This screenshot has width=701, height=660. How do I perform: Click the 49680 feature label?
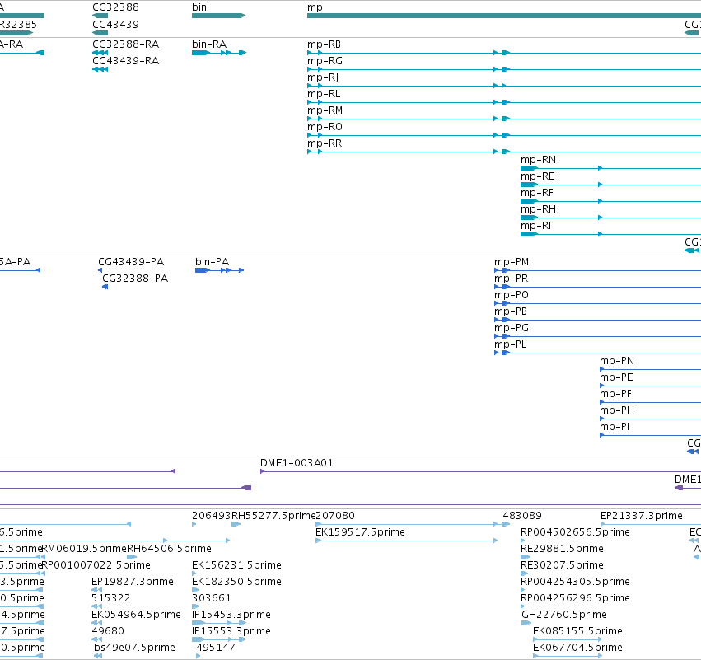pyautogui.click(x=108, y=631)
